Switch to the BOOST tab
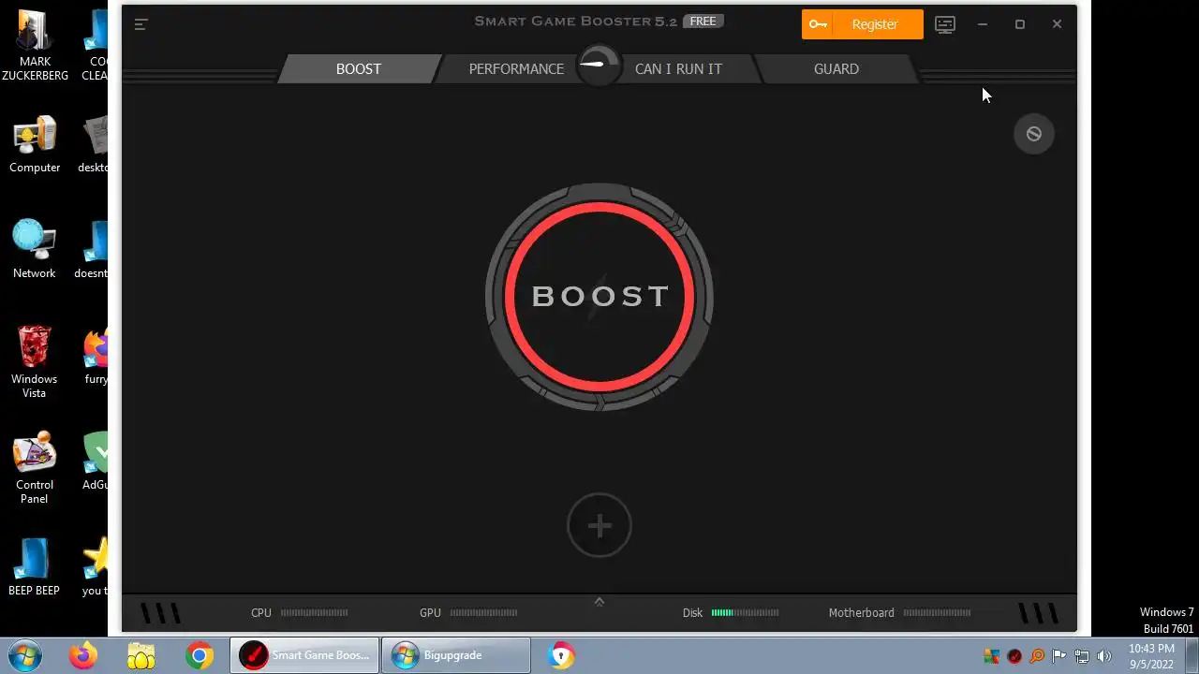The height and width of the screenshot is (674, 1199). [359, 68]
